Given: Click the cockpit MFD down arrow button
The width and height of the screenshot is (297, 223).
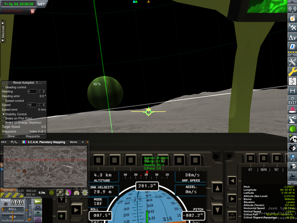Looking at the screenshot, I should pyautogui.click(x=217, y=210).
